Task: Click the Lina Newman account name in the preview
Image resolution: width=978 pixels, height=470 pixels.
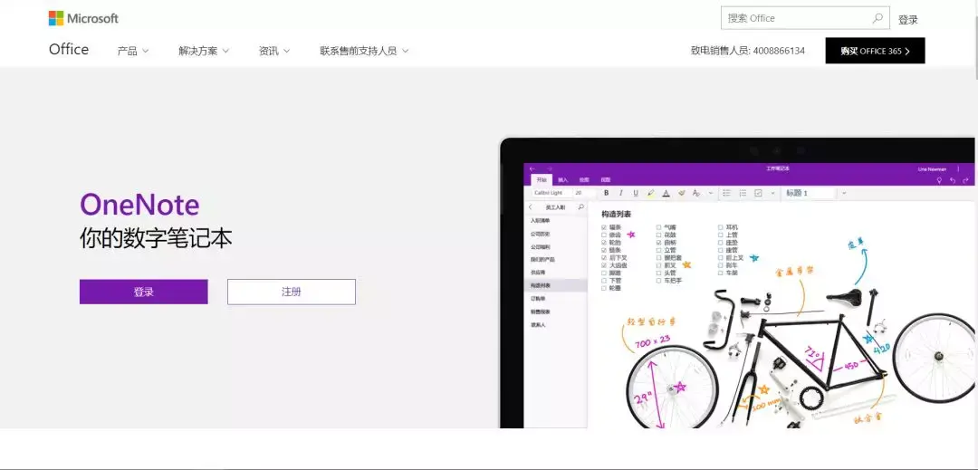Action: pyautogui.click(x=932, y=169)
